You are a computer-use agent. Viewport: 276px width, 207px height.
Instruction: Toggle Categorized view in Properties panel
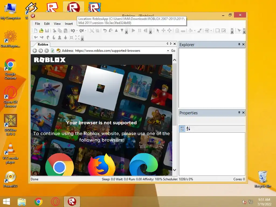pos(182,129)
